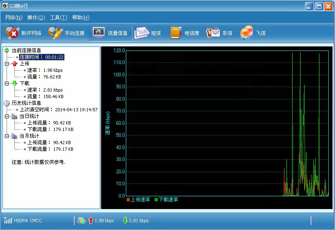The height and width of the screenshot is (230, 335).
Task: Launch the Fetion (飞信) icon
Action: pos(247,33)
